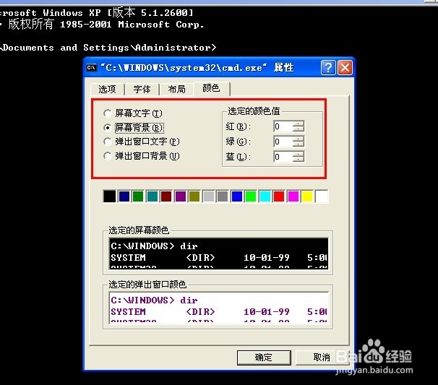The image size is (438, 385).
Task: Pick the light gray color swatch
Action: pyautogui.click(x=209, y=196)
